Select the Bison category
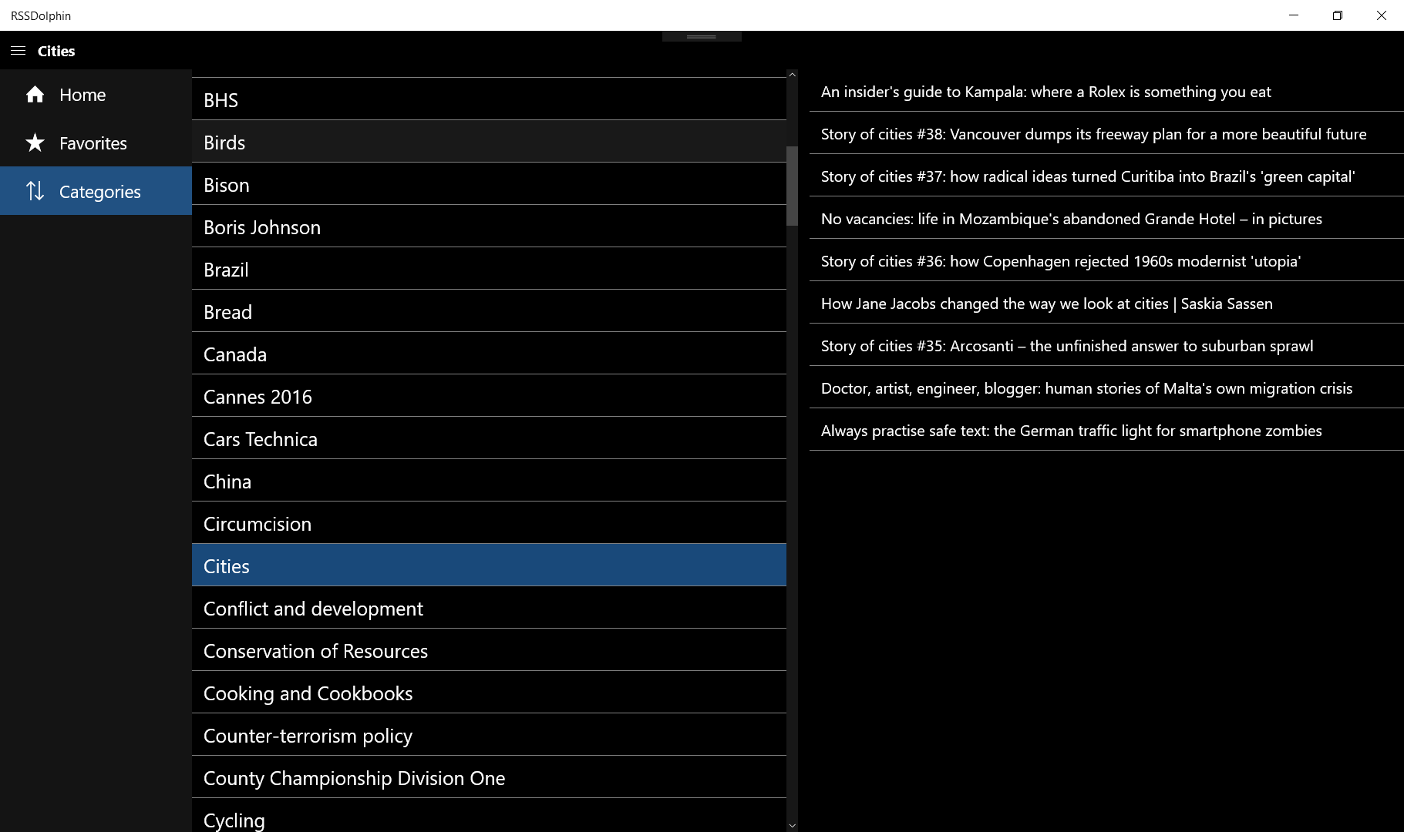1404x832 pixels. tap(489, 184)
